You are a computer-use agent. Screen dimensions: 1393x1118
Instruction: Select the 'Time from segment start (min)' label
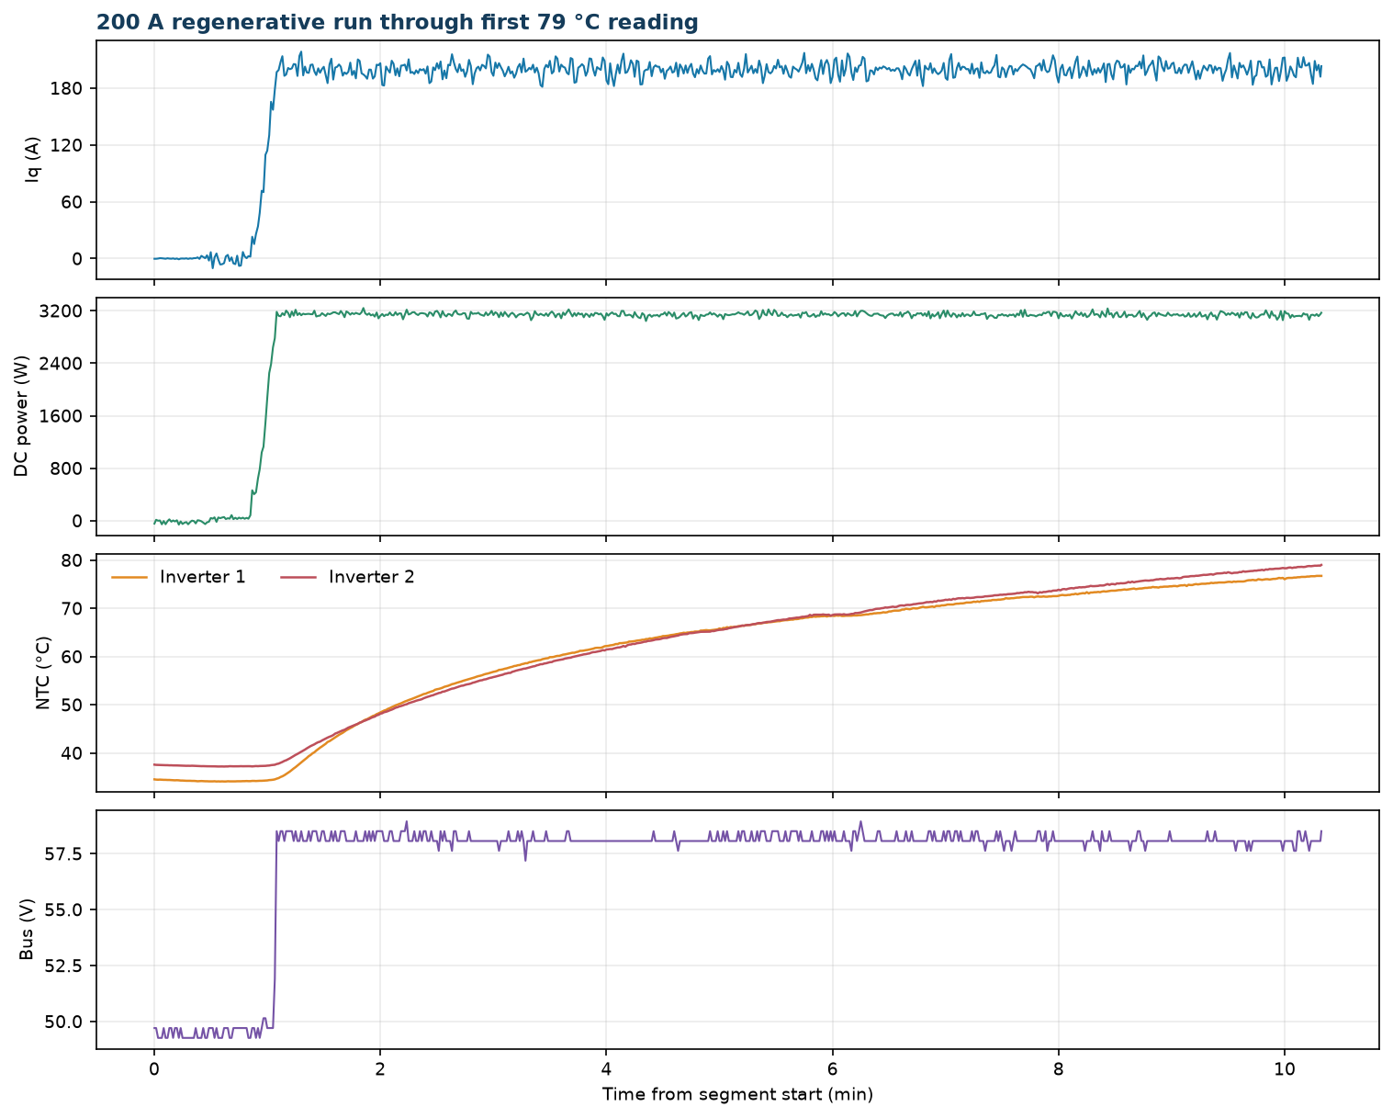click(737, 1094)
